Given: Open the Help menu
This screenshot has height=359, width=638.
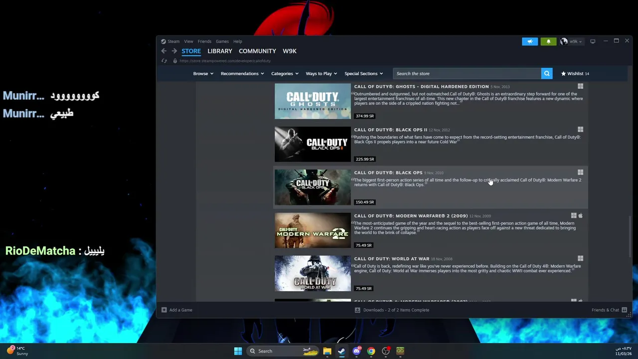Looking at the screenshot, I should (238, 41).
